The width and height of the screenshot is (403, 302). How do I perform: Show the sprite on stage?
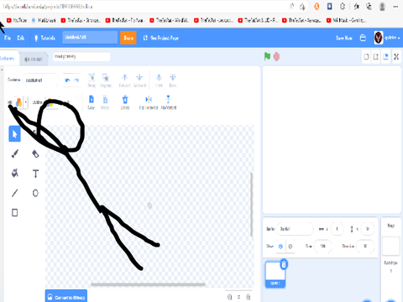(280, 247)
